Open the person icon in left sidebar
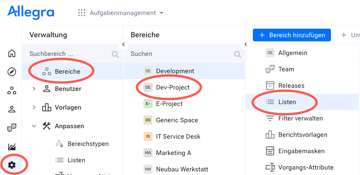 pos(12,109)
